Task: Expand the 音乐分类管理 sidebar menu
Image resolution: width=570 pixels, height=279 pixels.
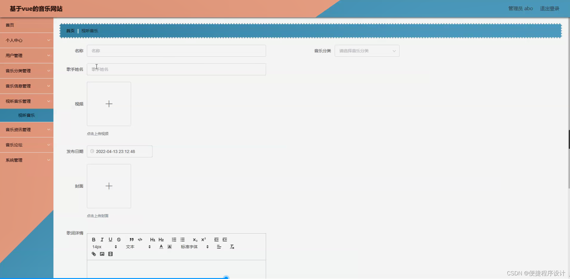Action: (27, 71)
